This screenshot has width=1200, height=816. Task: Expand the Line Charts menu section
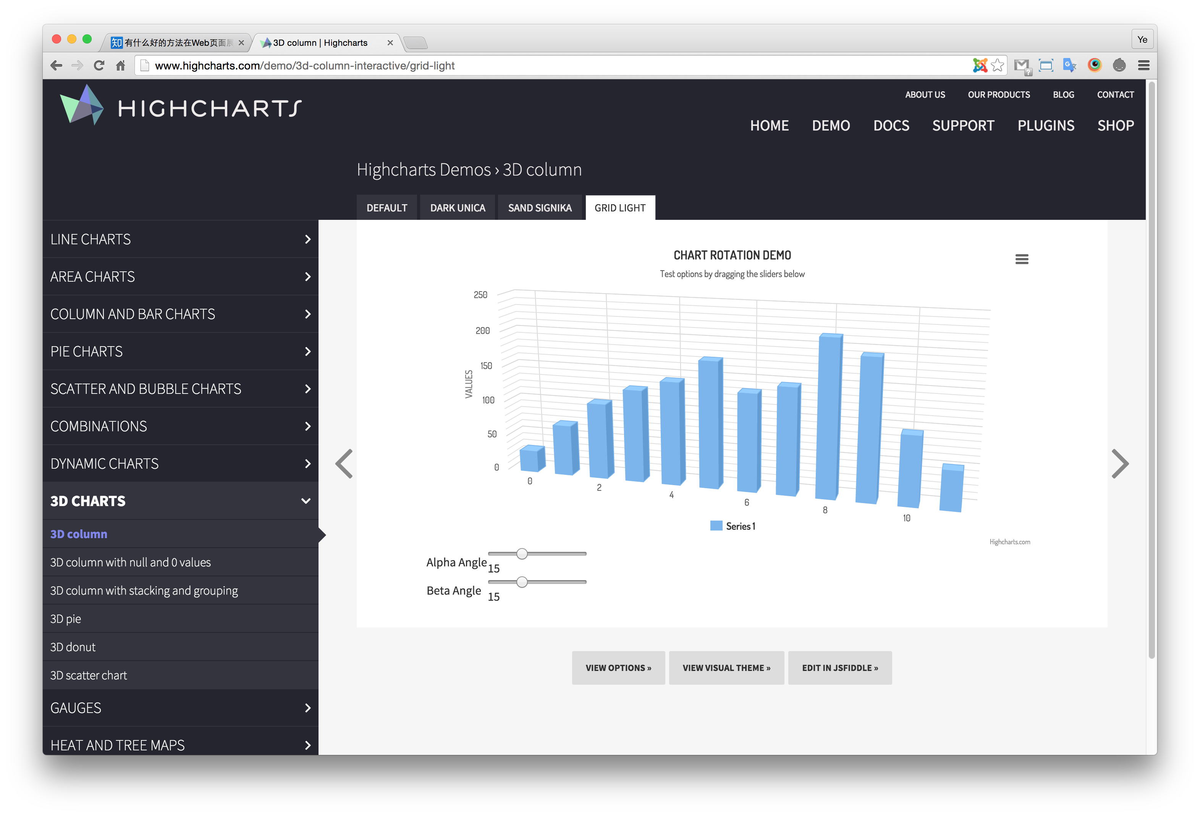click(x=180, y=239)
